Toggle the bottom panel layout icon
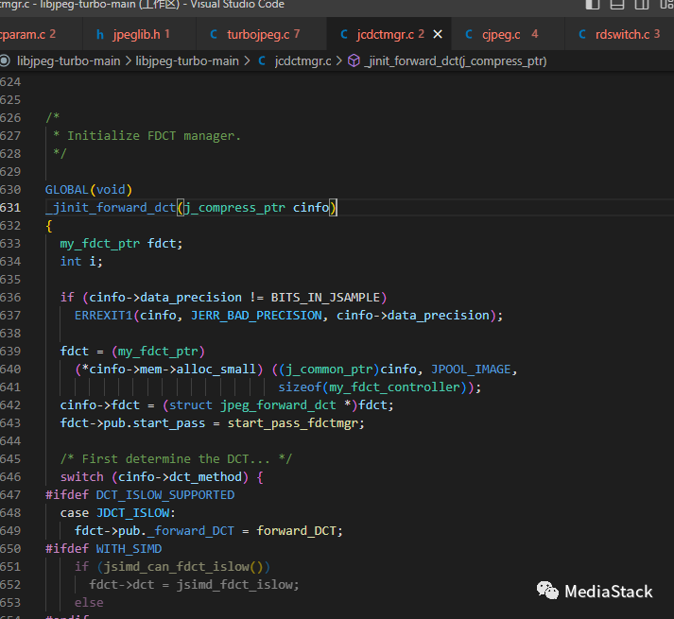This screenshot has width=674, height=619. 616,5
